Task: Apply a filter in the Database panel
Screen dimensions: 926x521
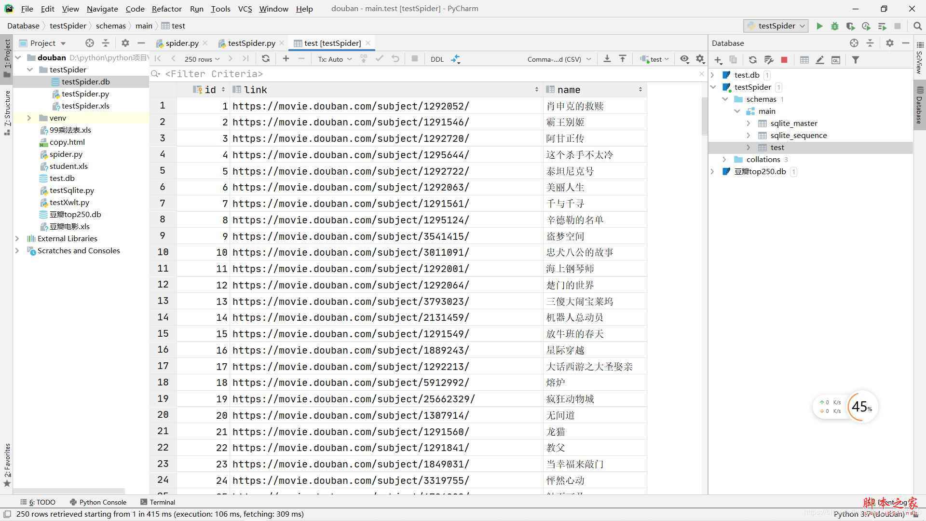Action: point(856,59)
